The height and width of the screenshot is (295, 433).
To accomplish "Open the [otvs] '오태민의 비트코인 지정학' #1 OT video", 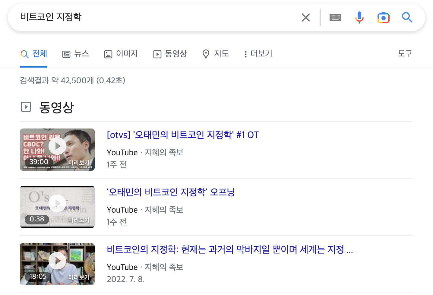I will (183, 135).
